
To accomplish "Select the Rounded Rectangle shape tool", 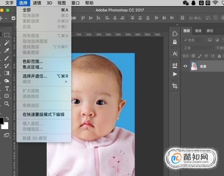I will point(7,96).
